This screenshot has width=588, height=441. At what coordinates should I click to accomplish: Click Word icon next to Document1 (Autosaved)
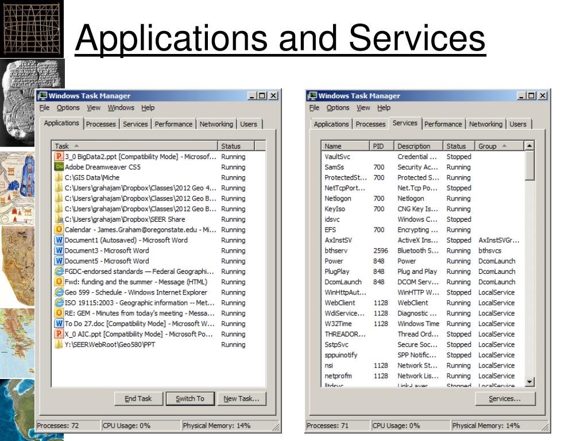pyautogui.click(x=59, y=240)
